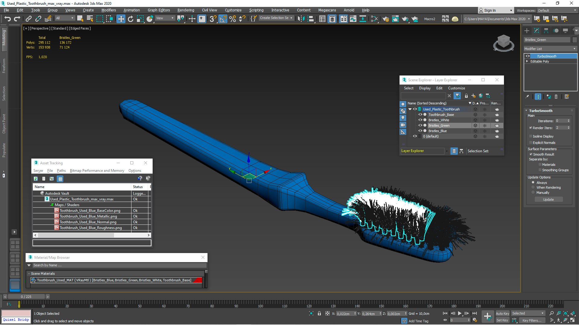Image resolution: width=579 pixels, height=325 pixels.
Task: Click the Redo arrow icon
Action: (x=17, y=19)
